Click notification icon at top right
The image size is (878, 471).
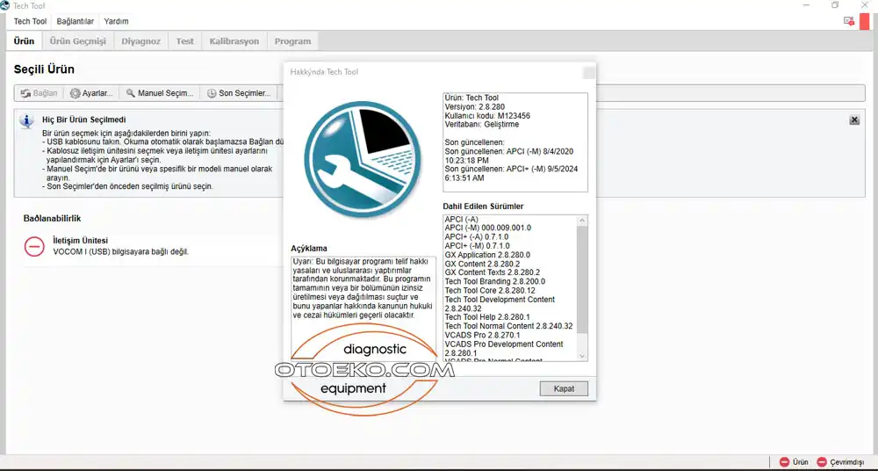pyautogui.click(x=849, y=21)
